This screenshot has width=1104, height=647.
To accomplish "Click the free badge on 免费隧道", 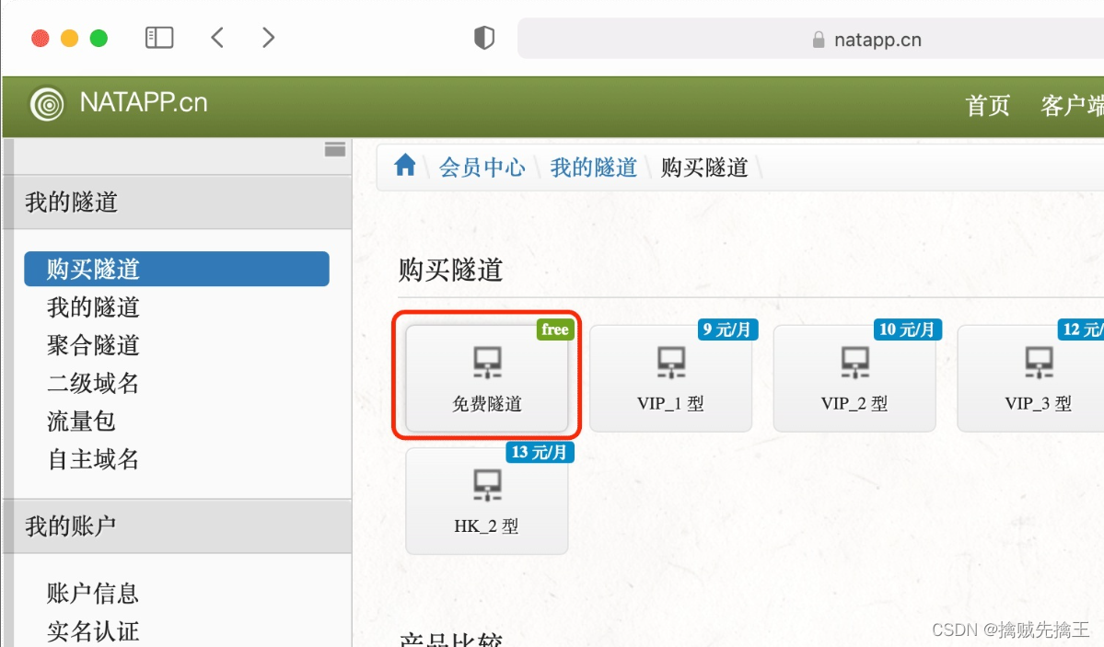I will pos(555,329).
